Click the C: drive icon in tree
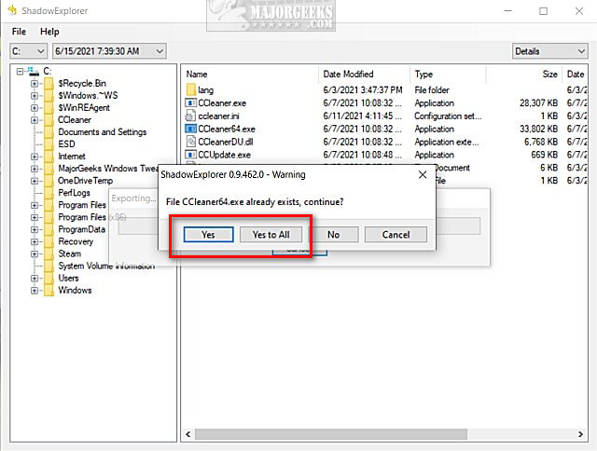 pyautogui.click(x=34, y=71)
